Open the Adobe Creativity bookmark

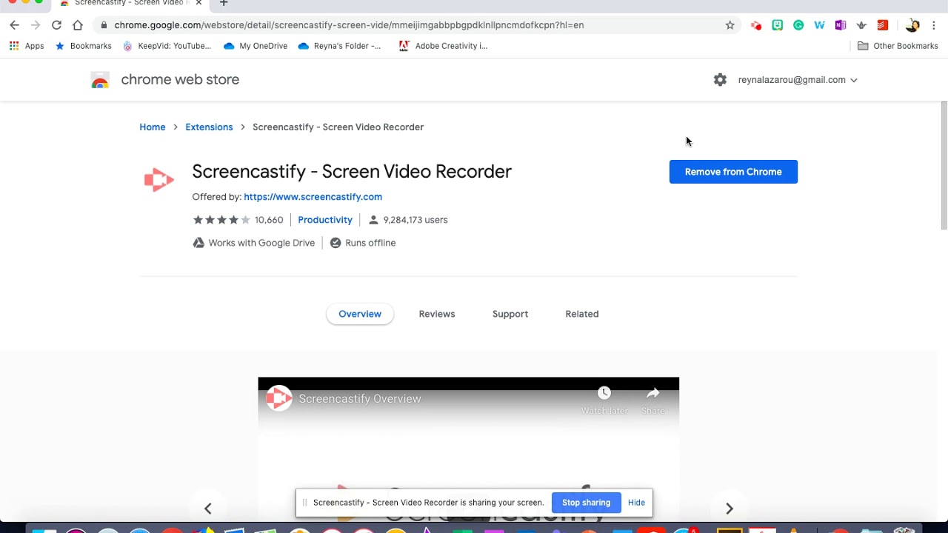[x=443, y=46]
